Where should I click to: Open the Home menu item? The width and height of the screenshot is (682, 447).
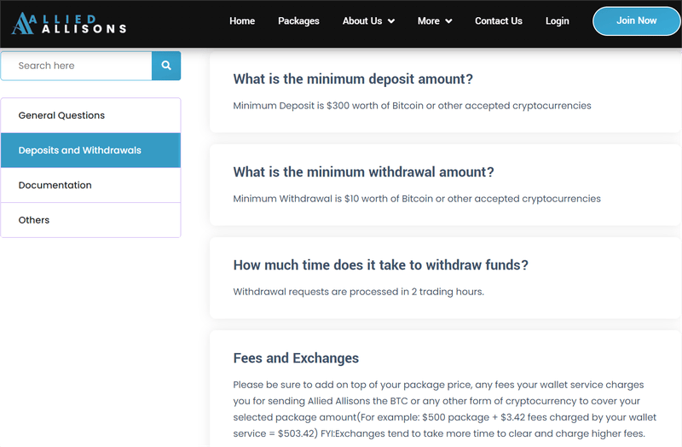click(242, 20)
